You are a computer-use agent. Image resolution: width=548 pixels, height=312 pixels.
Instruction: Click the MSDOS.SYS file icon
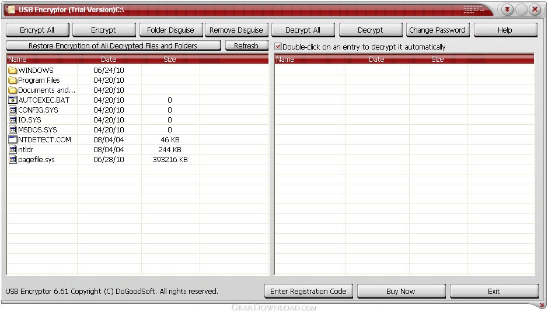[x=13, y=129]
